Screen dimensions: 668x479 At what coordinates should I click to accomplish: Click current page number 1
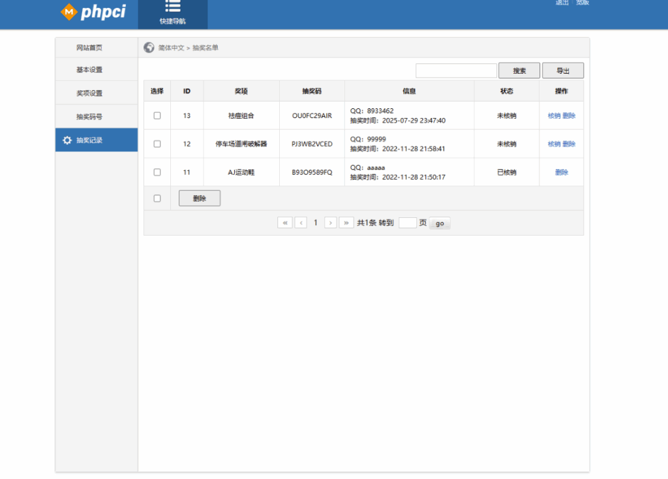click(x=316, y=223)
